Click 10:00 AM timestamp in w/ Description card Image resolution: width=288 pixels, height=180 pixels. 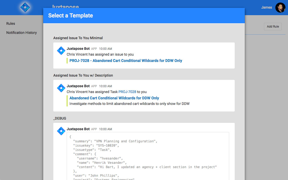(x=105, y=86)
